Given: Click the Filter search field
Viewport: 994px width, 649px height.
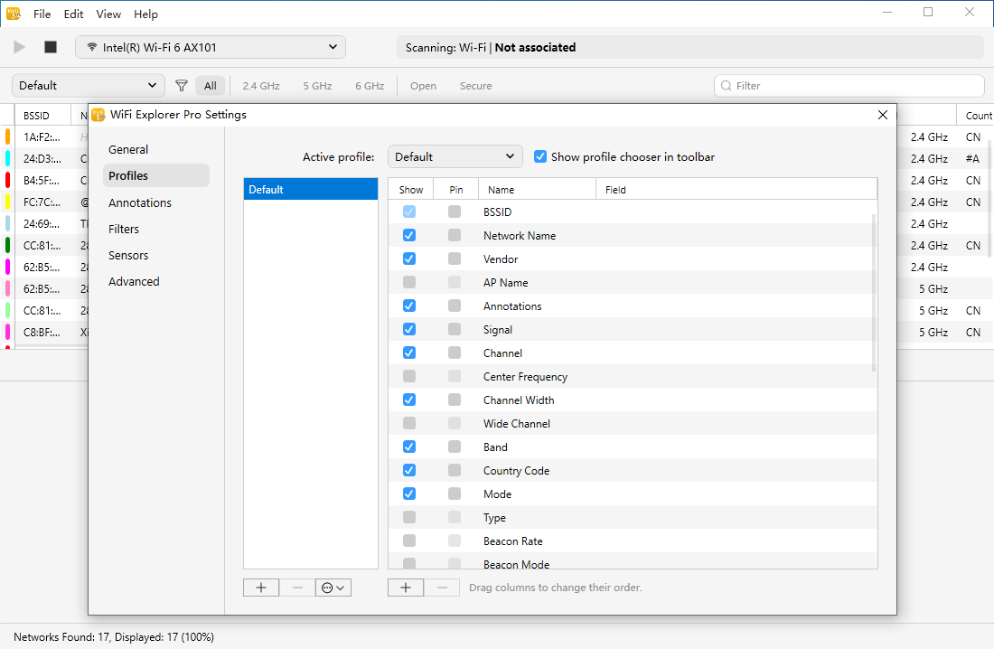Looking at the screenshot, I should point(849,86).
